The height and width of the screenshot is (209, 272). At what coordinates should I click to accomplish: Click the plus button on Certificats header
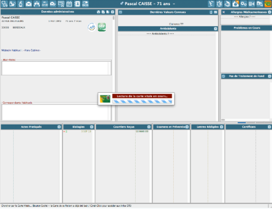pos(269,127)
